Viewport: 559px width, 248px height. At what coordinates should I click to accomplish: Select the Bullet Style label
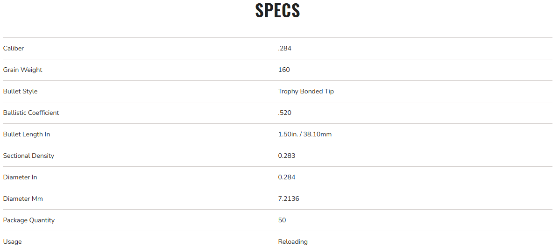pyautogui.click(x=20, y=92)
